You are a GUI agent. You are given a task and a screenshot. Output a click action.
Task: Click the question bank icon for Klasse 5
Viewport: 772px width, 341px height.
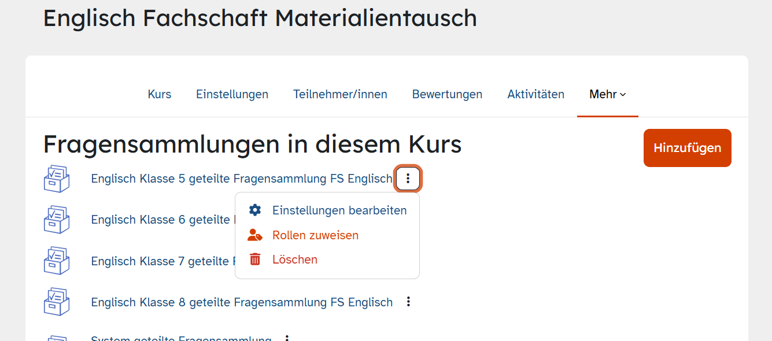click(x=57, y=179)
